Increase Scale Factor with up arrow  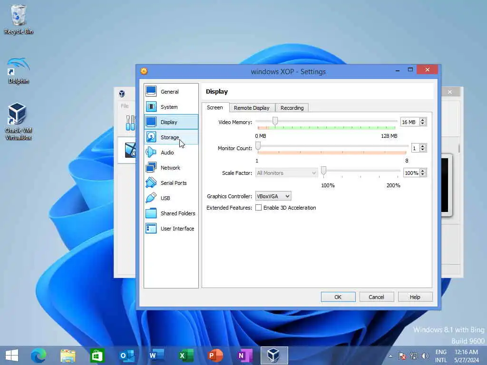[x=422, y=171]
